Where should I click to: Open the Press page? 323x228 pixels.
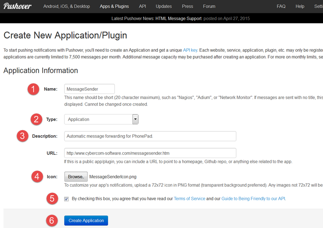point(188,7)
